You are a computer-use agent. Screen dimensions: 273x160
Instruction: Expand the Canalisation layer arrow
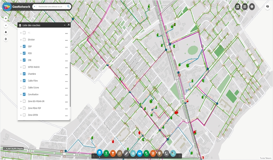point(21,94)
